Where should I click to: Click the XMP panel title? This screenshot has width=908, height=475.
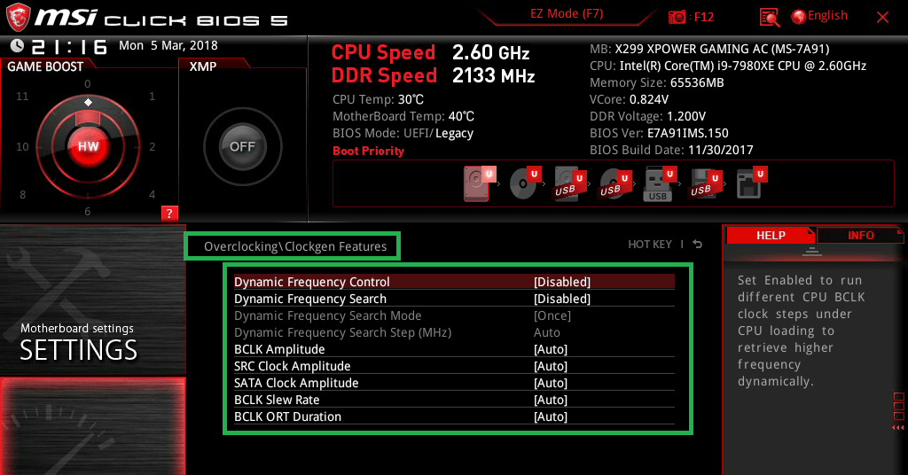point(203,66)
